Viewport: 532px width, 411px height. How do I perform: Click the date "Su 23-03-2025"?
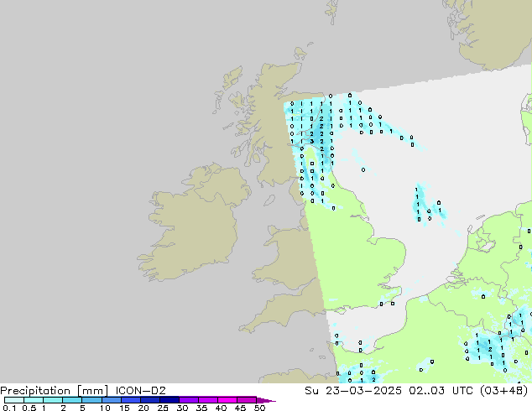pyautogui.click(x=353, y=391)
